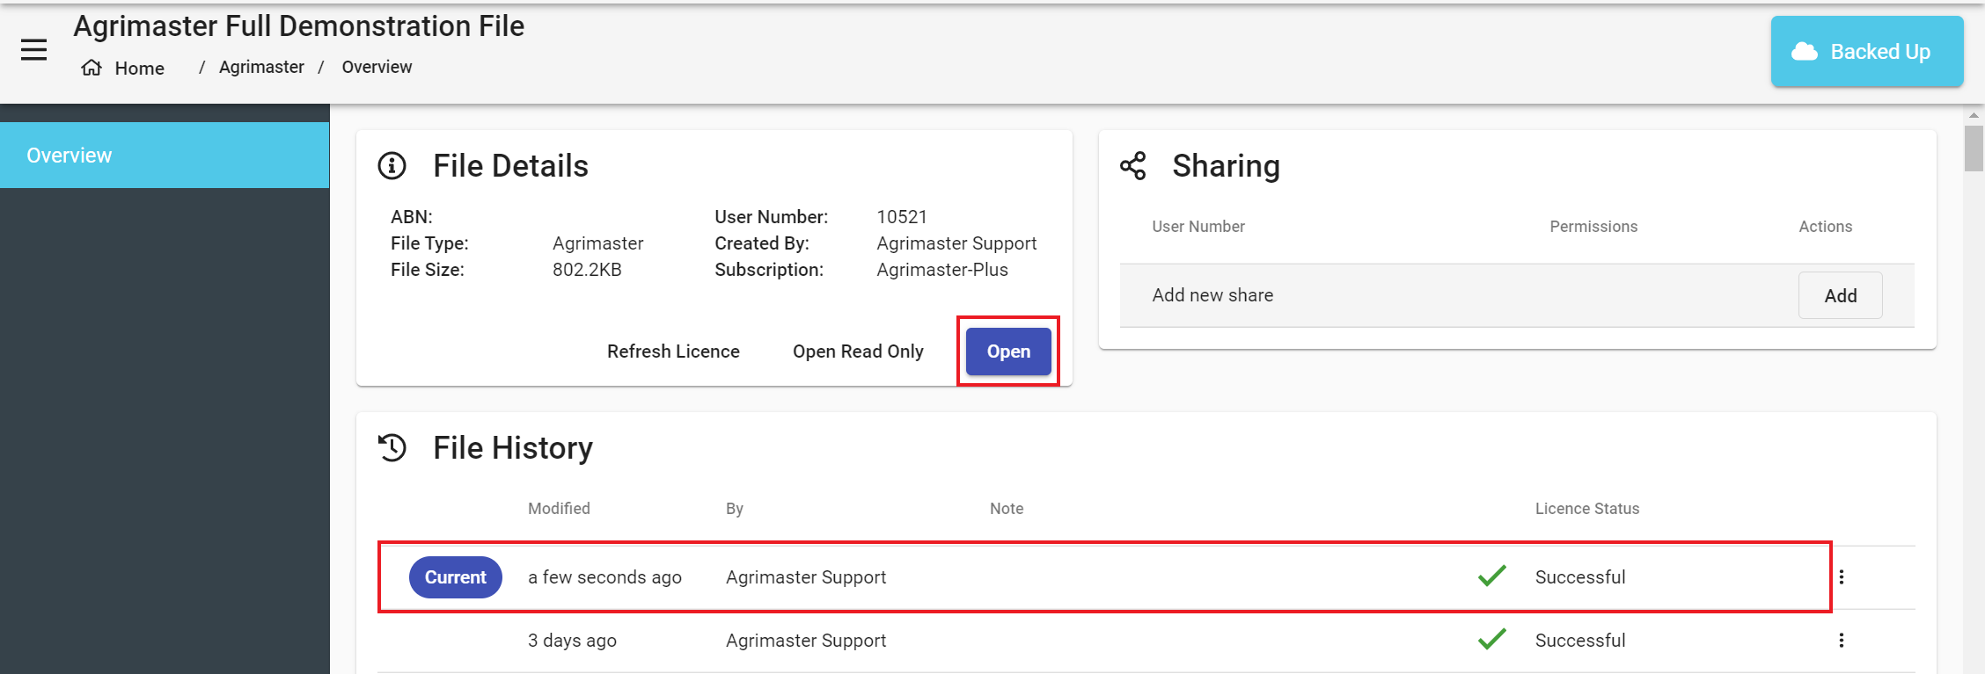The image size is (1985, 674).
Task: Click the scrollbar up arrow
Action: coord(1974,115)
